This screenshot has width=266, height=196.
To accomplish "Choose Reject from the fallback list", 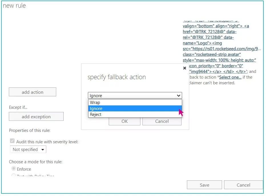I will pos(135,115).
